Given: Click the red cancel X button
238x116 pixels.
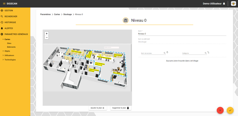Looking at the screenshot, I should coord(220,110).
